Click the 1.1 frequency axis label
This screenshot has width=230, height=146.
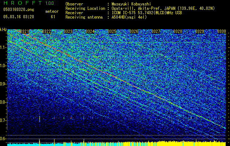pyautogui.click(x=3, y=47)
